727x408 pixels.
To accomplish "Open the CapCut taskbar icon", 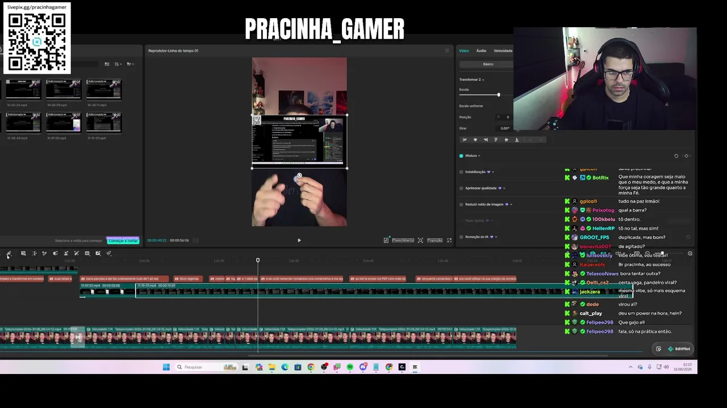I will [415, 367].
